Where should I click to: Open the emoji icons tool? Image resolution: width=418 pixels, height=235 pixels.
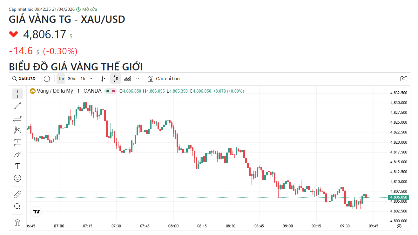coord(17,178)
